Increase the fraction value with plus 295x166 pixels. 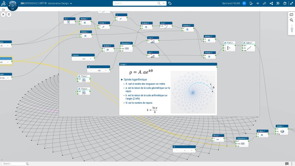point(90,59)
